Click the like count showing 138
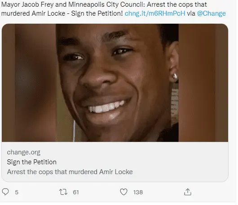Screen dimensions: 238x205 pyautogui.click(x=138, y=192)
